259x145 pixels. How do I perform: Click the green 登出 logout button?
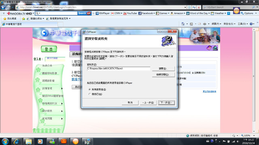pyautogui.click(x=49, y=49)
